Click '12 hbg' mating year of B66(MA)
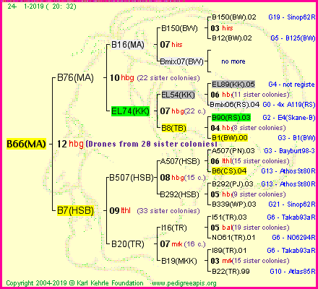This screenshot has height=289, width=318. coord(70,144)
